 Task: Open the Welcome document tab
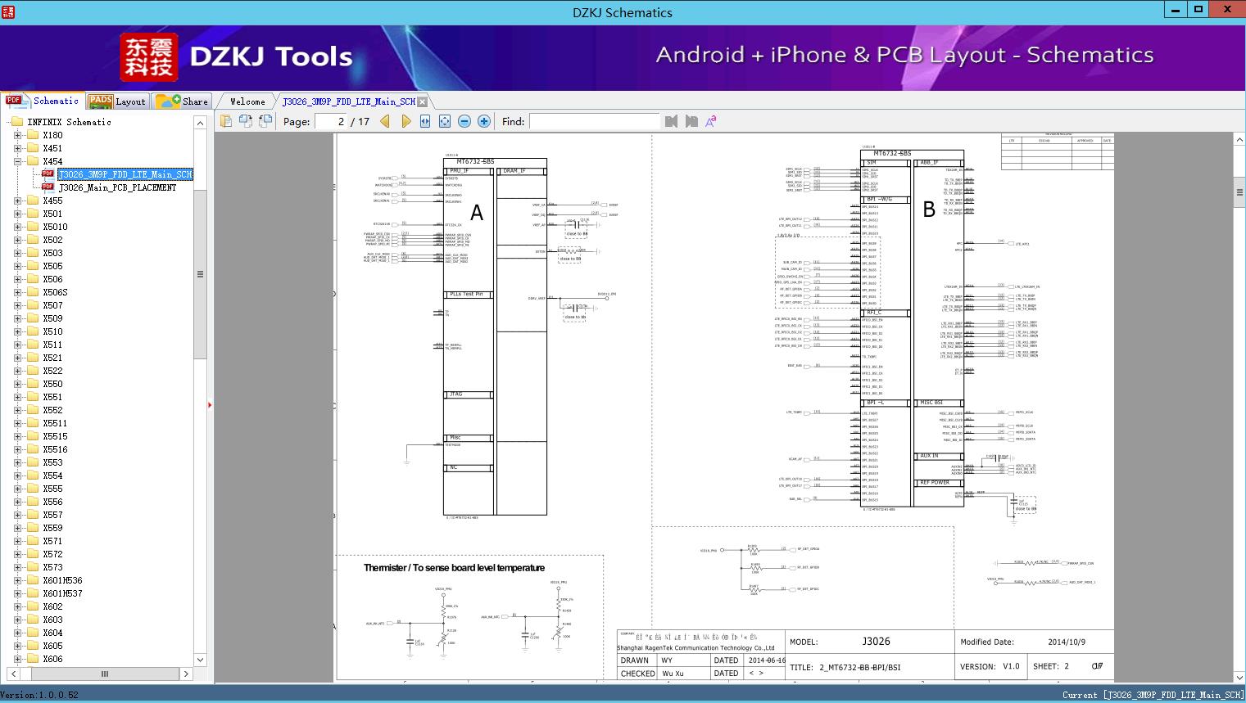coord(247,101)
